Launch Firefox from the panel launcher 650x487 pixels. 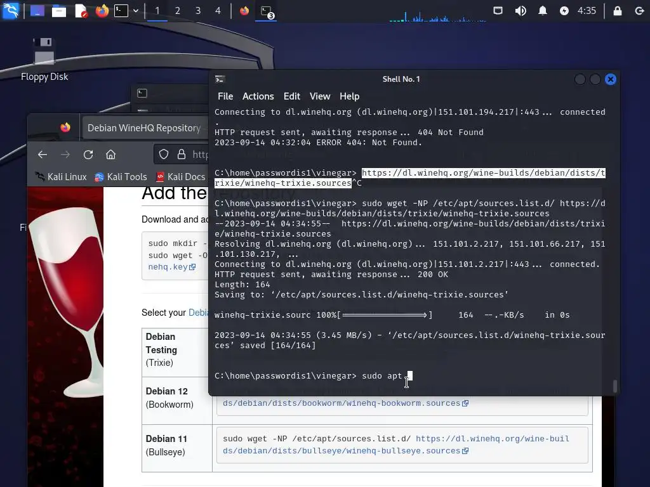click(102, 10)
